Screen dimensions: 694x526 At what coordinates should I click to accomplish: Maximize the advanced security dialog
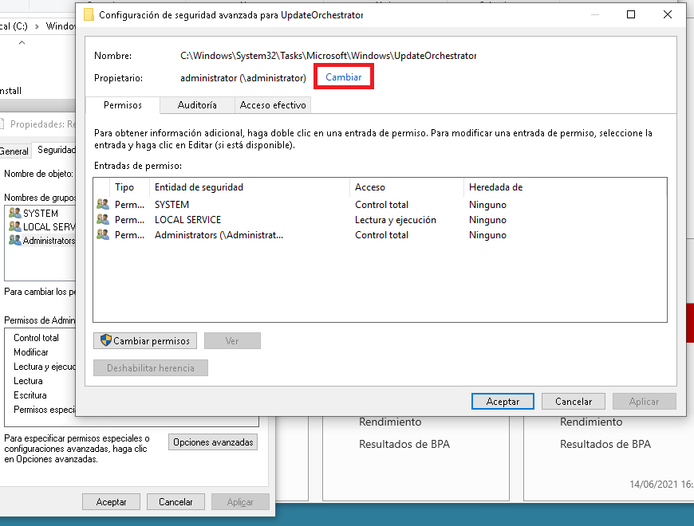(x=631, y=14)
